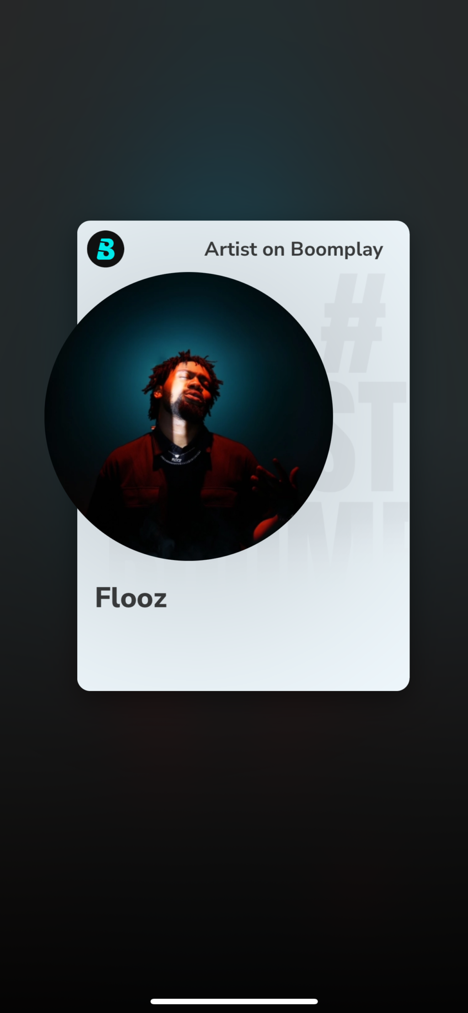468x1013 pixels.
Task: Tap the 'Artist on Boomplay' header text
Action: tap(293, 250)
